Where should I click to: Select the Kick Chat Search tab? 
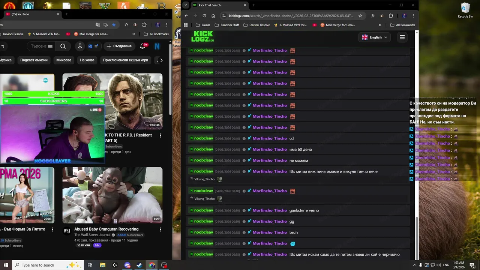(219, 5)
